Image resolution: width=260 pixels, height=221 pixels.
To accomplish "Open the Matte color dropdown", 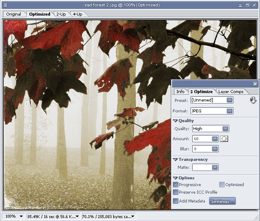I will point(215,168).
